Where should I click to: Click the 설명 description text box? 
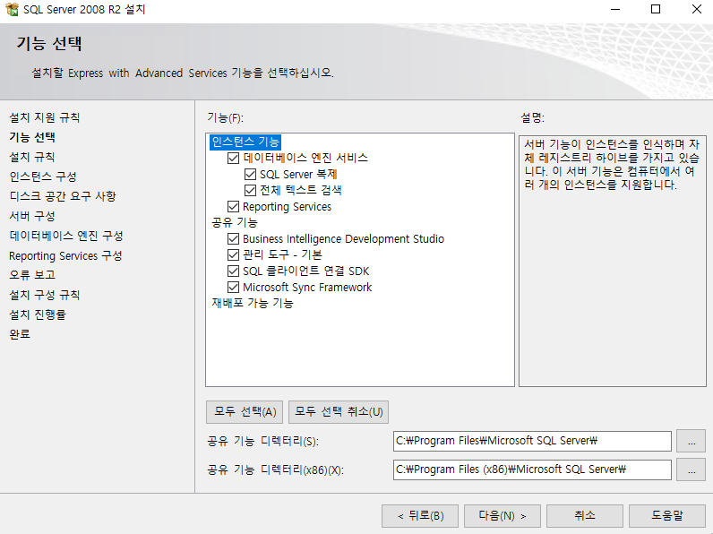coord(613,260)
